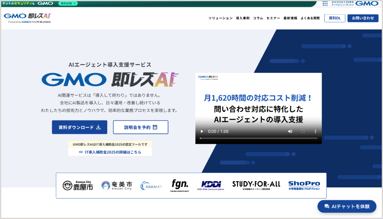Viewport: 383px width, 219px height.
Task: Click the ASUKANET logo
Action: click(151, 186)
